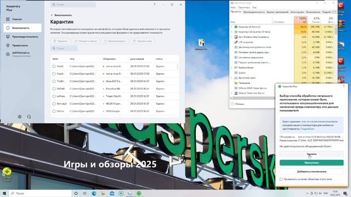Image resolution: width=351 pixels, height=197 pixels.
Task: Check the quarantine row with HEUR:Trojan detection
Action: tap(54, 103)
